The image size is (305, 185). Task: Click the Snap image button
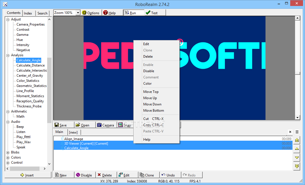coord(125,125)
